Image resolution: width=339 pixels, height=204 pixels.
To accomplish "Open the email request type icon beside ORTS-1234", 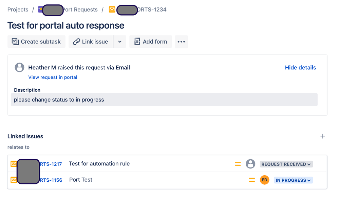I will 112,10.
